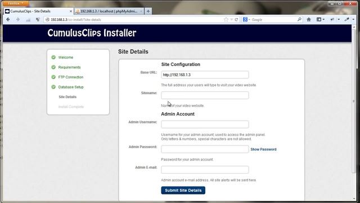360x203 pixels.
Task: Click the Database Setup green checkmark icon
Action: tap(53, 87)
